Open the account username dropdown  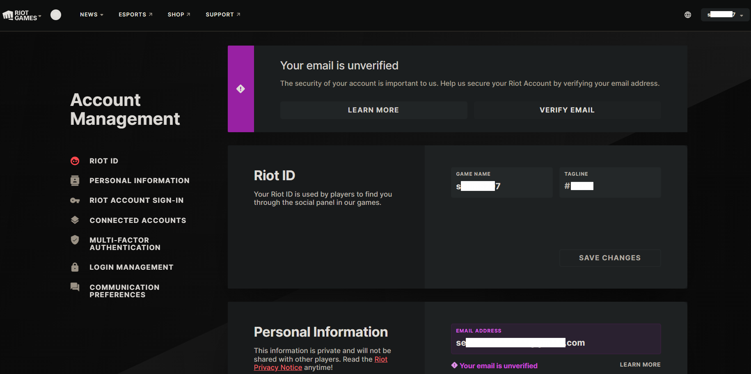[725, 15]
